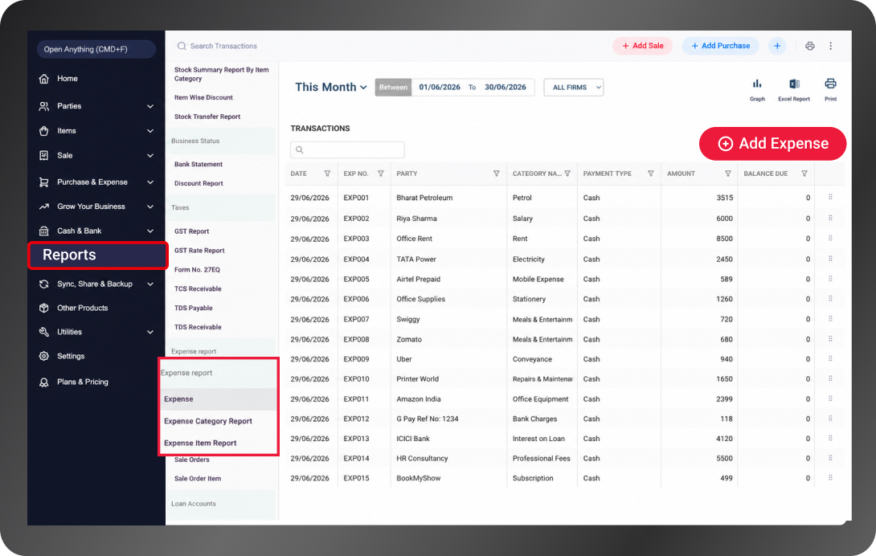Click the Settings gear icon
876x556 pixels.
click(x=43, y=356)
